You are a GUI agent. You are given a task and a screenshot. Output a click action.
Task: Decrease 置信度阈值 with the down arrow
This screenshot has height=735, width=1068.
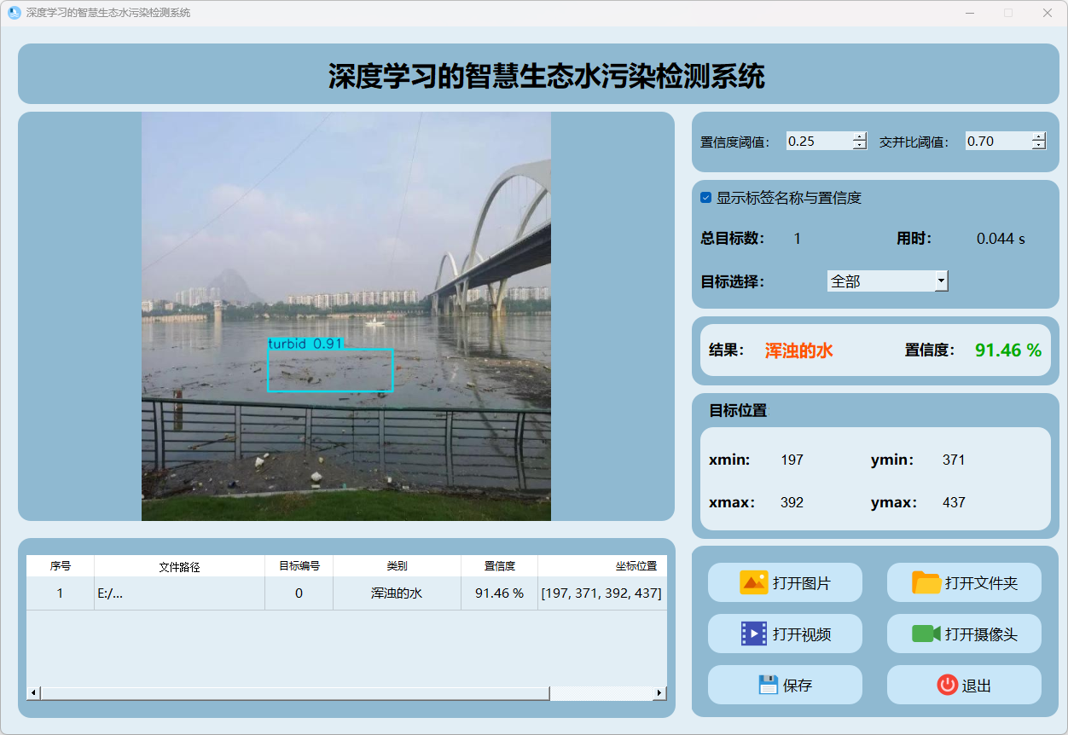tap(859, 146)
